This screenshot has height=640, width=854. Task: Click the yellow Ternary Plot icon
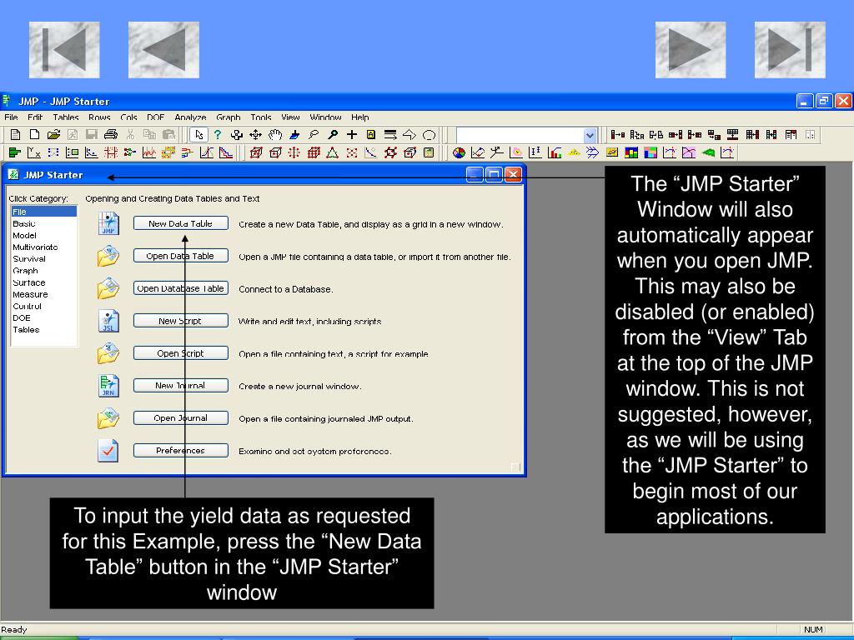tap(574, 153)
